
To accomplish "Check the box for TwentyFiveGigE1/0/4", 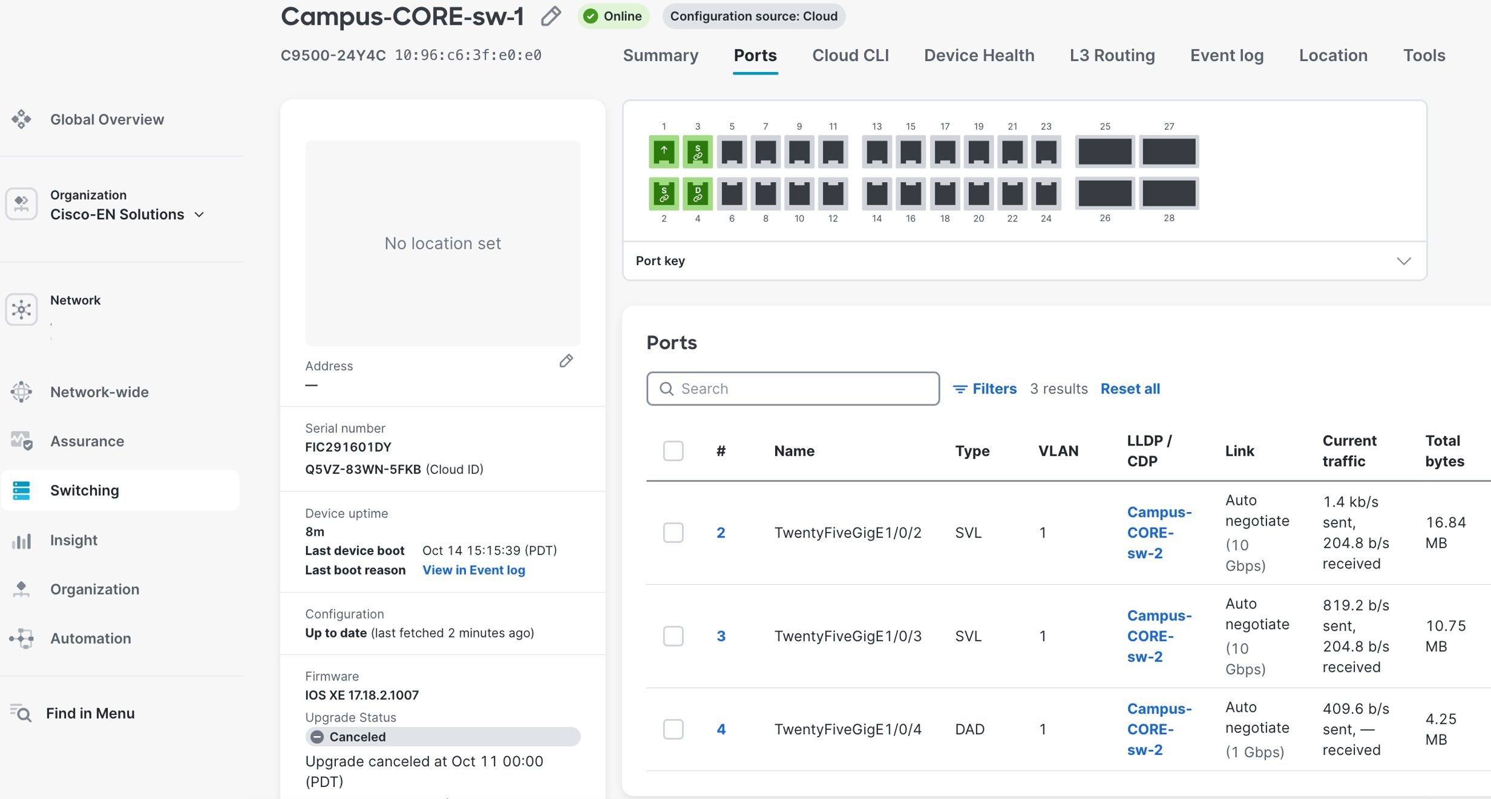I will 673,729.
